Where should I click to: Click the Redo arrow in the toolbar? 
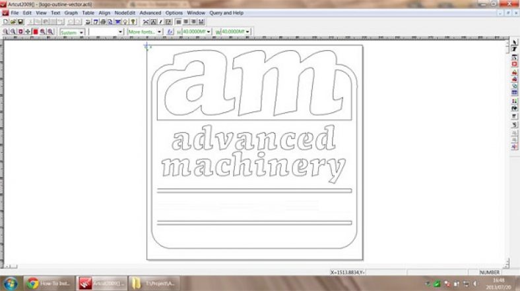(x=78, y=22)
